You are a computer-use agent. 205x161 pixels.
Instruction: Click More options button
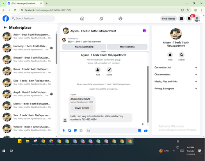[x=127, y=47]
